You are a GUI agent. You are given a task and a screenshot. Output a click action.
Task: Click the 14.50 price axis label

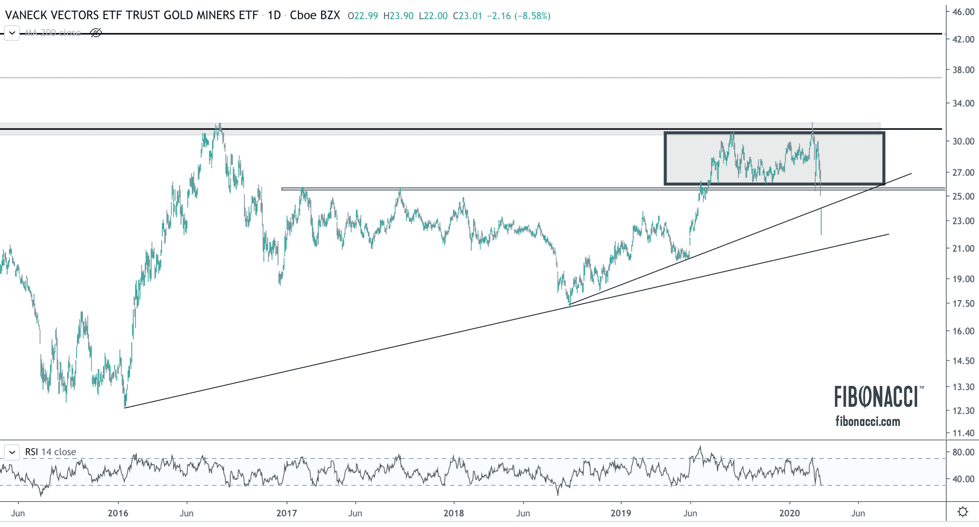coord(963,361)
